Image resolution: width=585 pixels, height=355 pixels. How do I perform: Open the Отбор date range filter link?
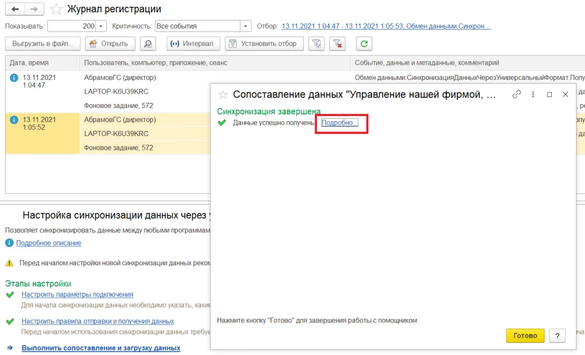point(386,26)
